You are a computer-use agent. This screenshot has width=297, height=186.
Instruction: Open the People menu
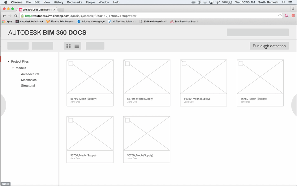tap(90, 2)
